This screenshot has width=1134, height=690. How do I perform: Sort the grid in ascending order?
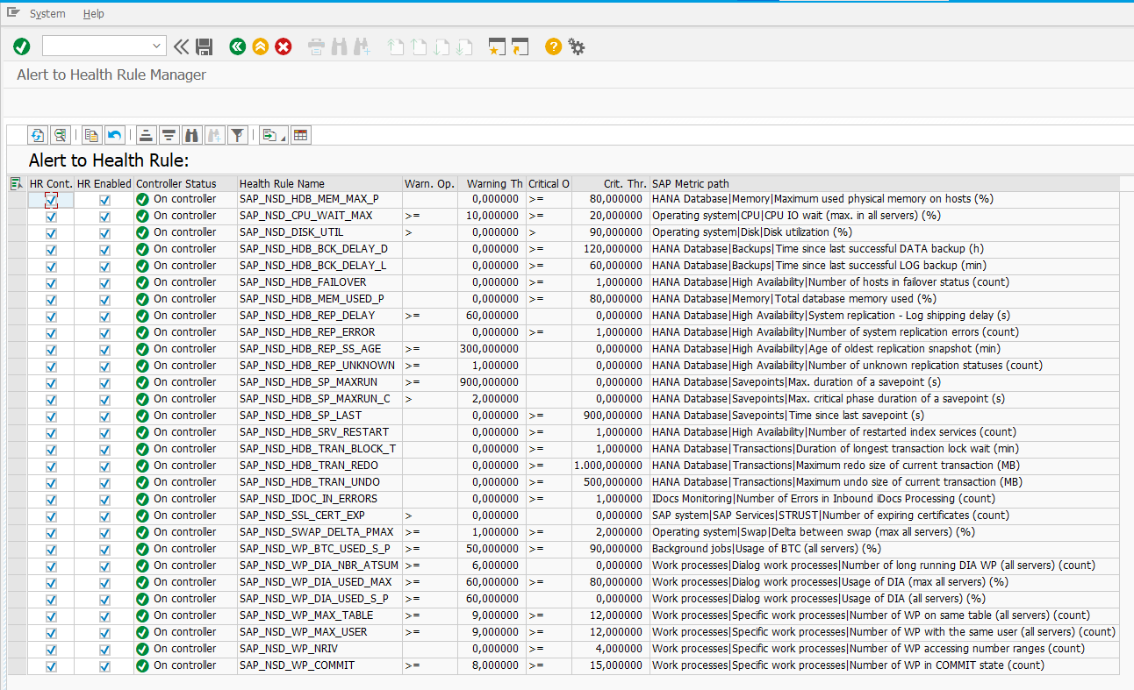point(146,135)
